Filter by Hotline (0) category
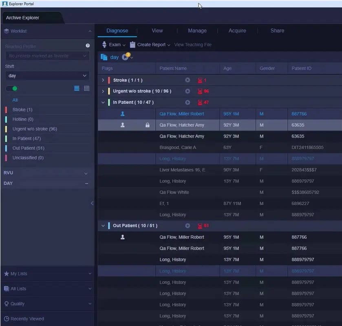This screenshot has width=342, height=326. tap(23, 119)
